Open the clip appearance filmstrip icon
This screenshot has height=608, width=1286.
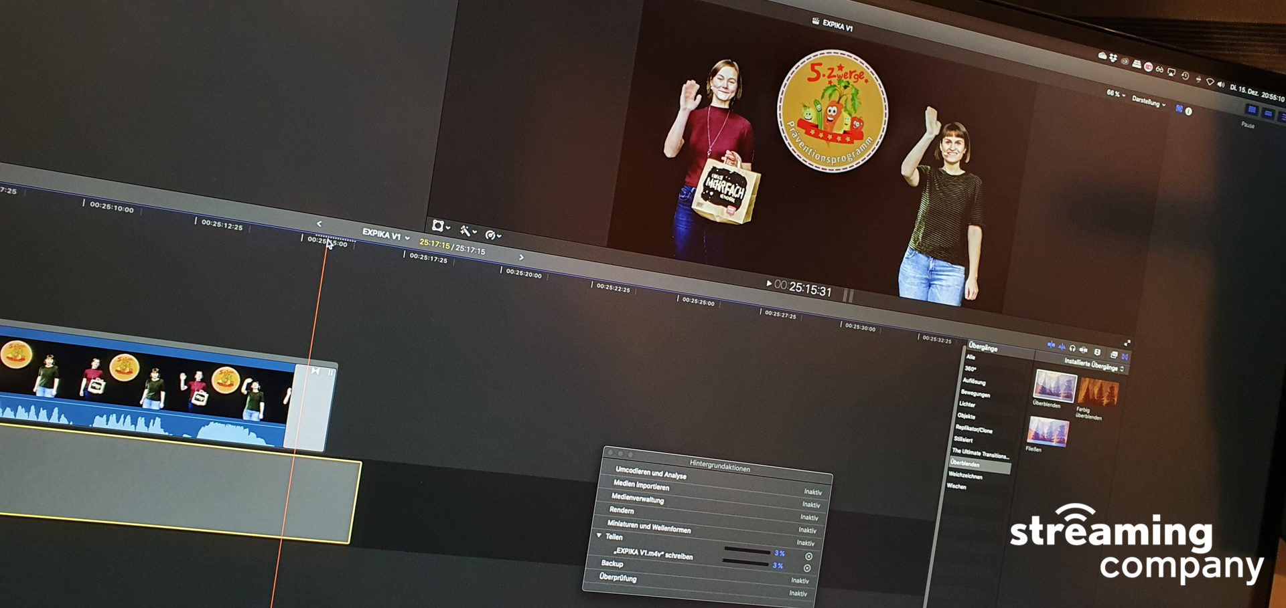(x=1097, y=352)
